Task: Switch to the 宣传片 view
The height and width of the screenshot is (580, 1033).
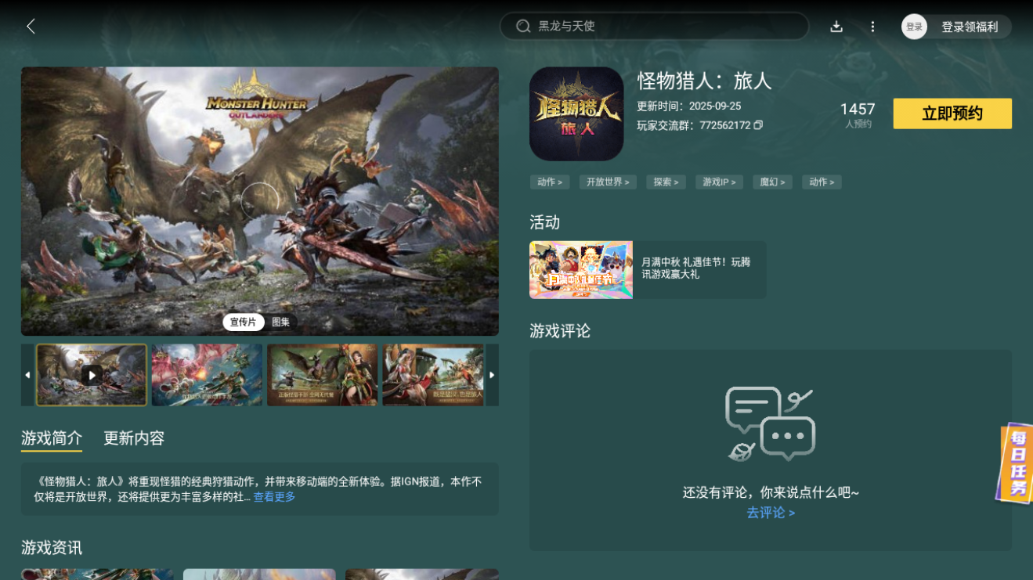Action: (x=243, y=322)
